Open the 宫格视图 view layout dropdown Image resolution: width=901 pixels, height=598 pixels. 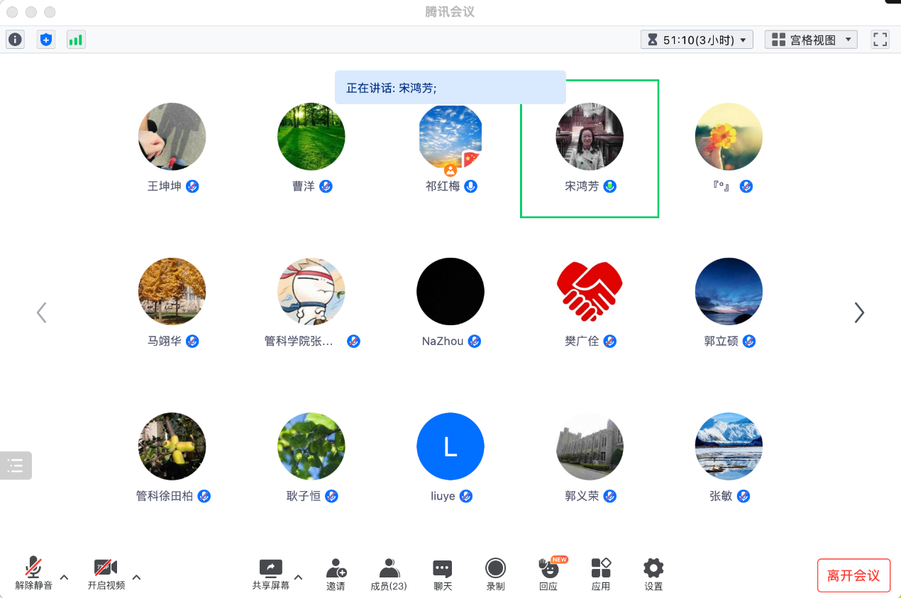click(x=811, y=40)
